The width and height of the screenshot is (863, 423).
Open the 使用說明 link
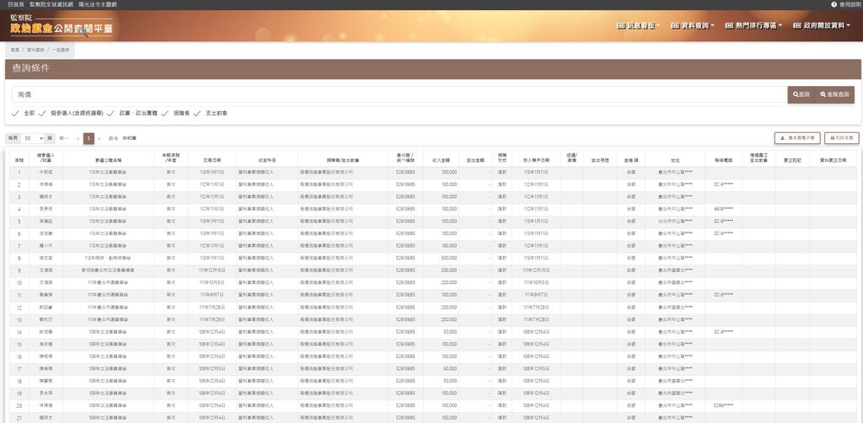(850, 4)
